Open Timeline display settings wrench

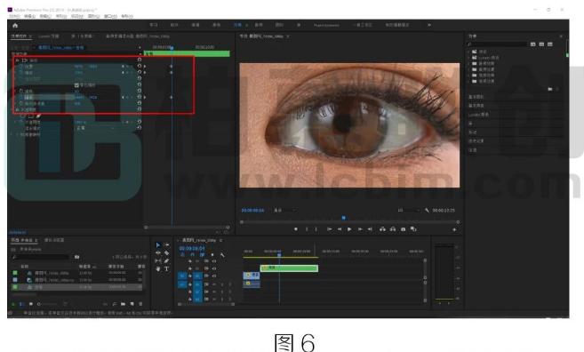(222, 255)
